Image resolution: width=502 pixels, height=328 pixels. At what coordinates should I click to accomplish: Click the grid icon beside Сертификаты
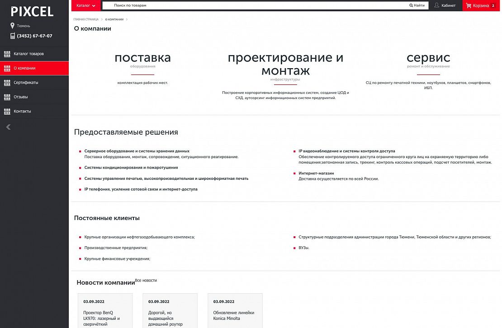pos(7,83)
